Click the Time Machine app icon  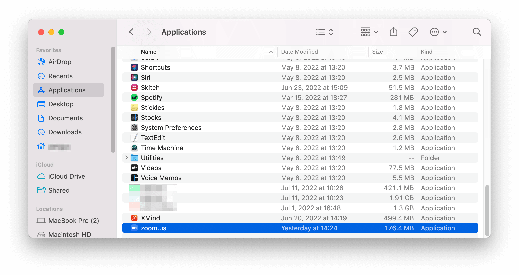point(134,148)
